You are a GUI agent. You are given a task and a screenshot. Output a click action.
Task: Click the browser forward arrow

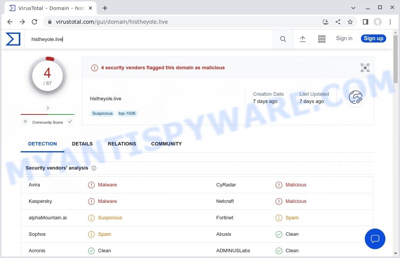(x=22, y=22)
